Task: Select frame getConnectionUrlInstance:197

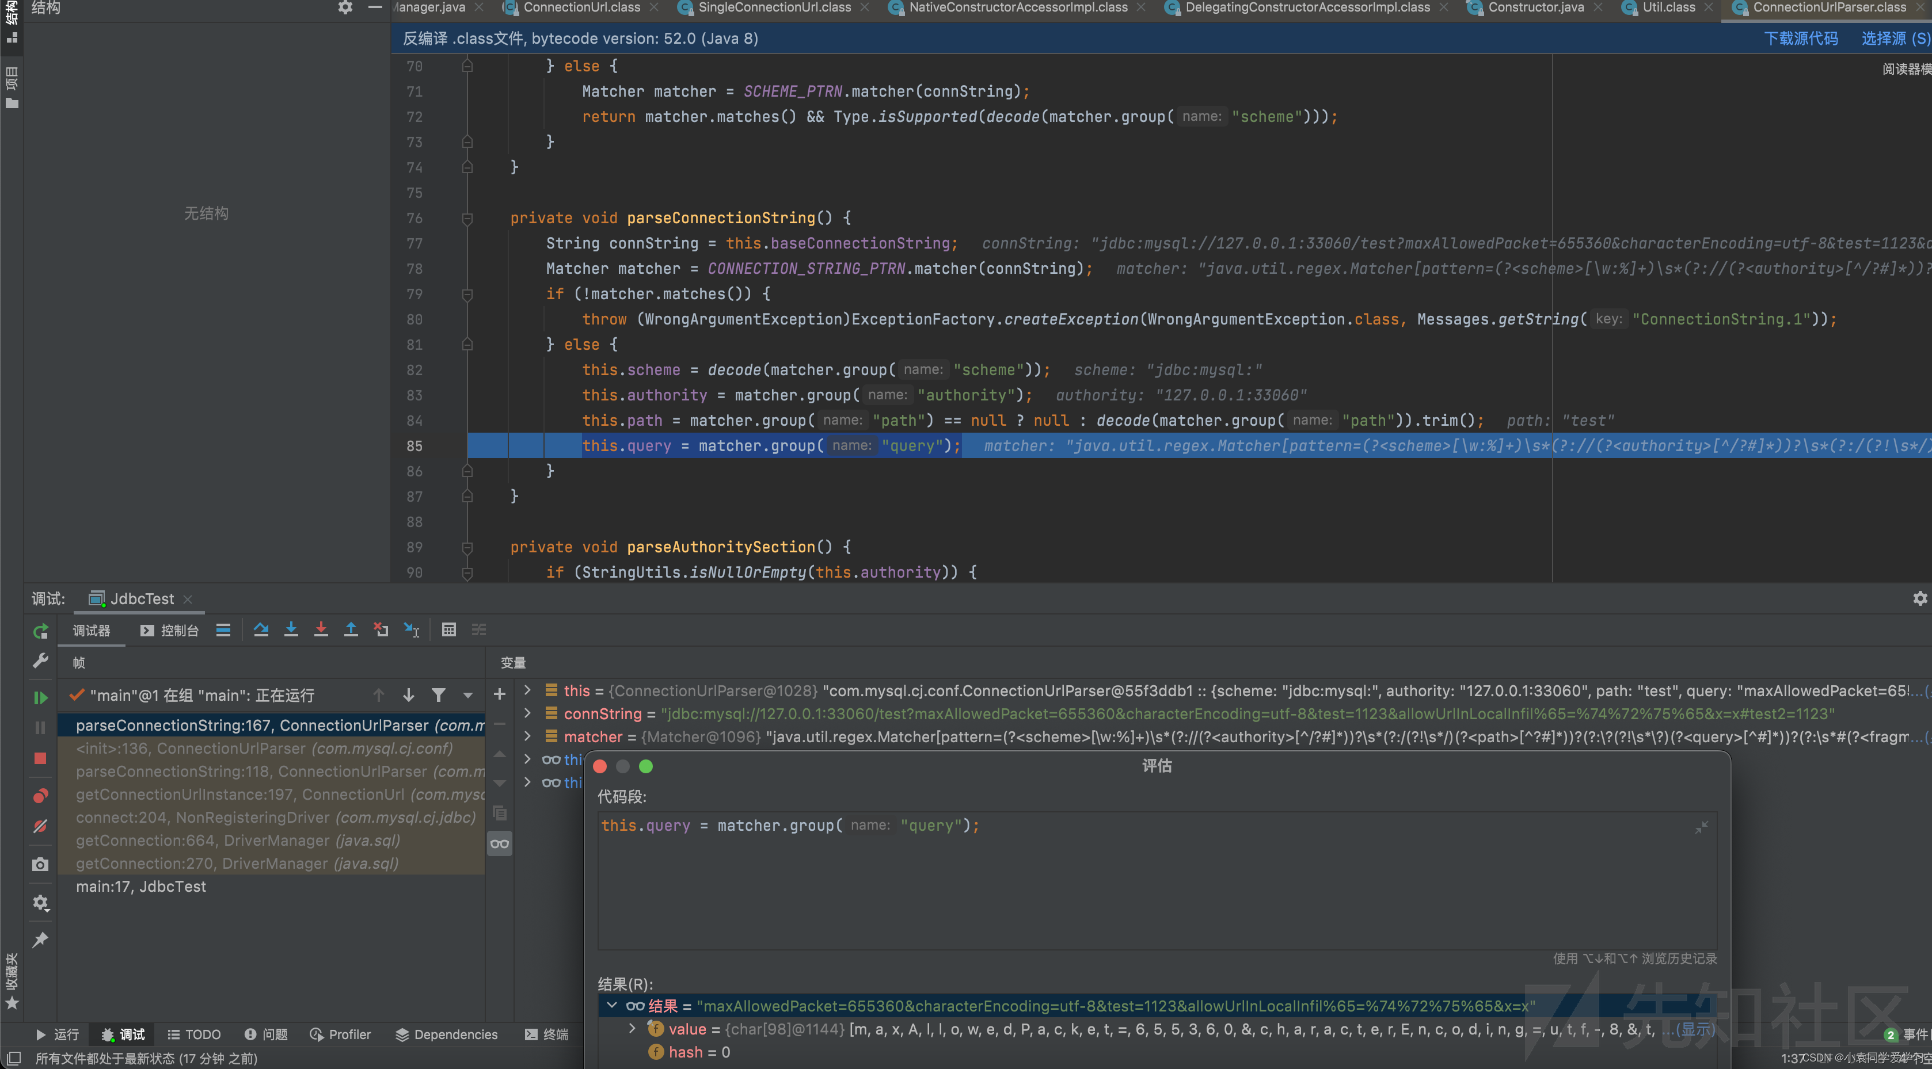Action: [272, 795]
